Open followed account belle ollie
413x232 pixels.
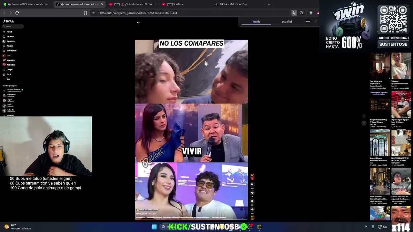(9, 111)
